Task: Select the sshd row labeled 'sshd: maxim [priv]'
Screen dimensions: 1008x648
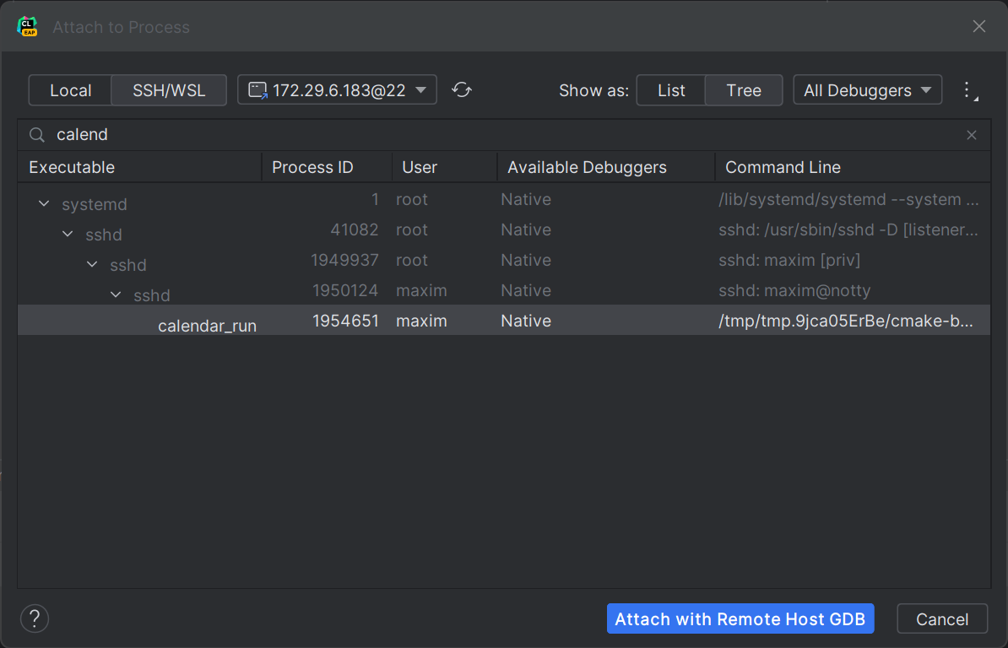Action: [504, 260]
